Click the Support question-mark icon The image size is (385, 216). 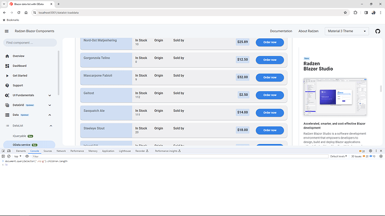(7, 86)
